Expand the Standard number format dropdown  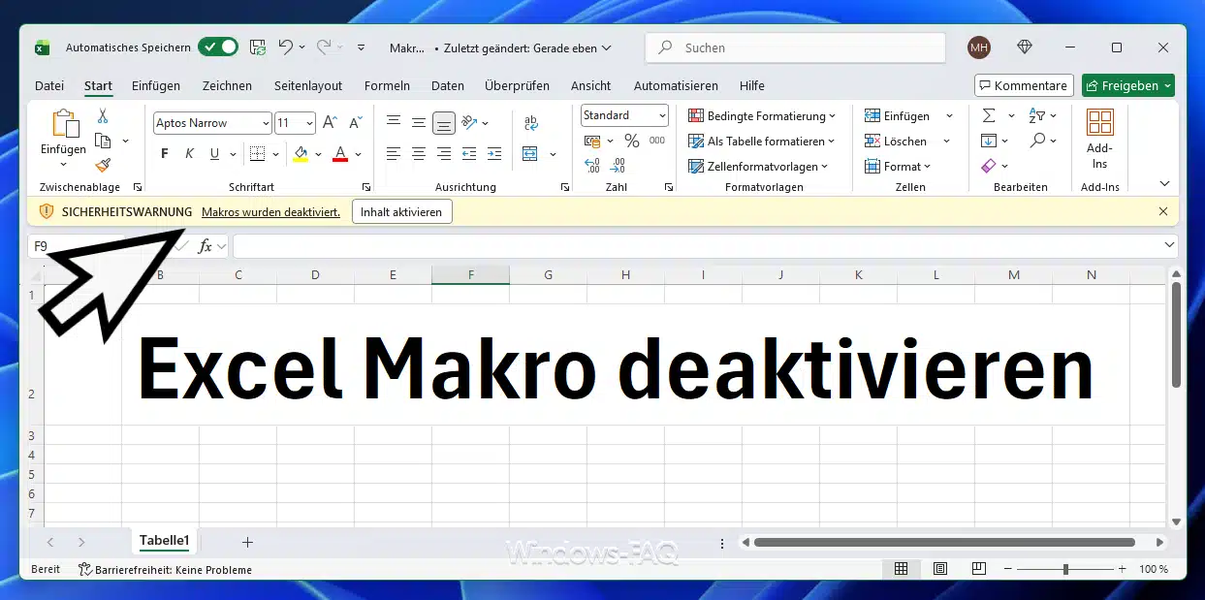click(x=662, y=115)
